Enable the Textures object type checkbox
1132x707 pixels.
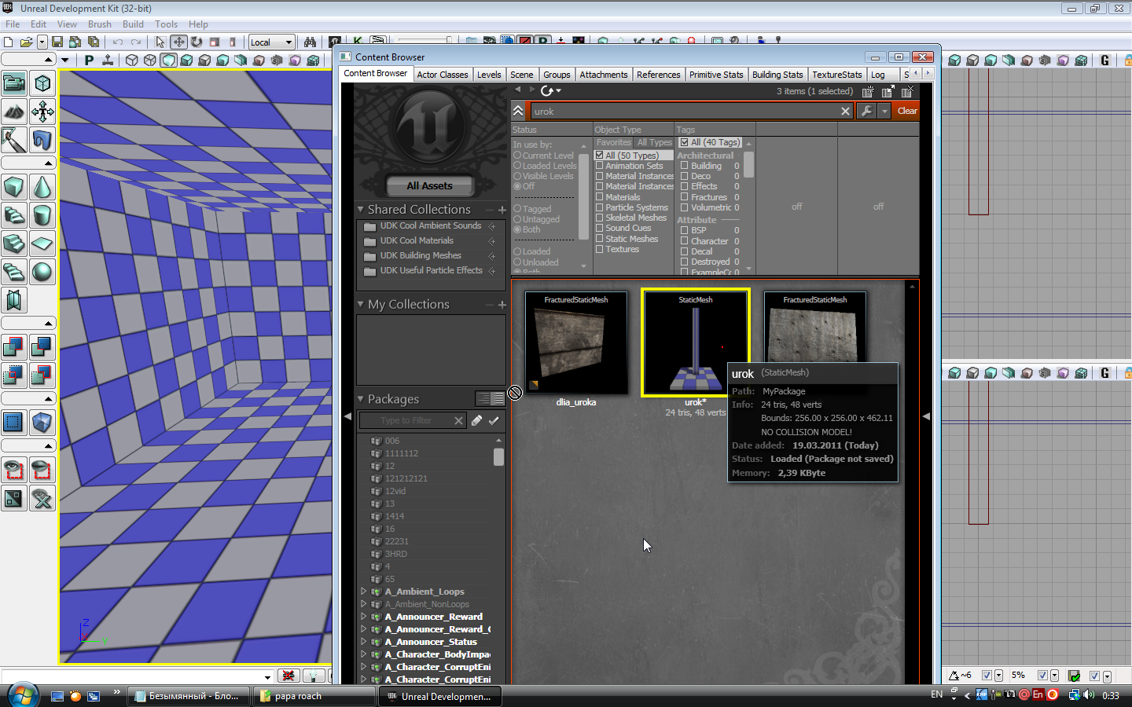coord(599,249)
